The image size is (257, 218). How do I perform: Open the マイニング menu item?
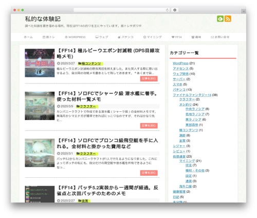tap(152, 37)
